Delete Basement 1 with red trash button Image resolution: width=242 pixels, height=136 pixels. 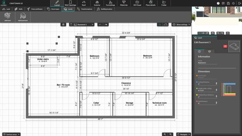(225, 46)
